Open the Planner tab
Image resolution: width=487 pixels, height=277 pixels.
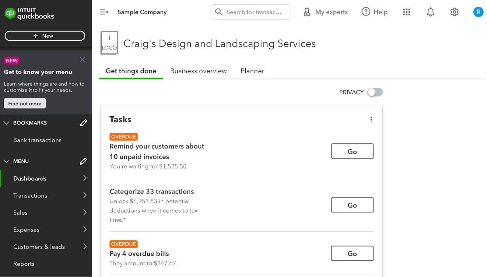pyautogui.click(x=252, y=71)
